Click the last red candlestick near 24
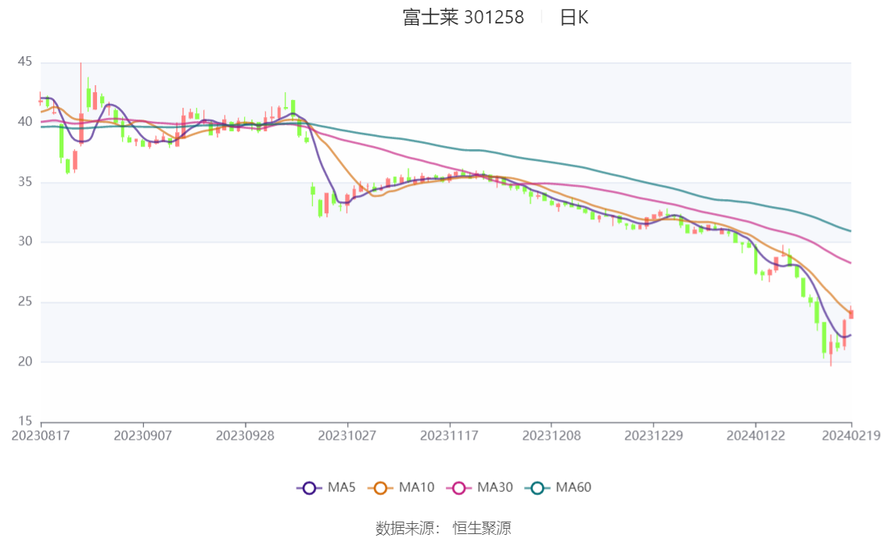The image size is (887, 538). (851, 314)
